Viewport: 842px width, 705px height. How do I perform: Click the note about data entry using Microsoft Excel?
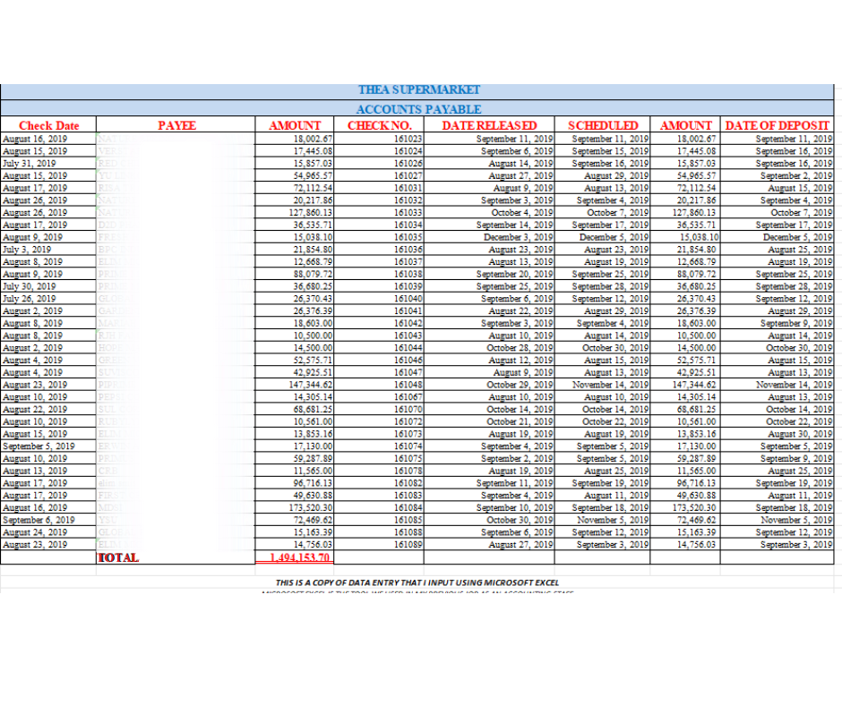pos(417,582)
